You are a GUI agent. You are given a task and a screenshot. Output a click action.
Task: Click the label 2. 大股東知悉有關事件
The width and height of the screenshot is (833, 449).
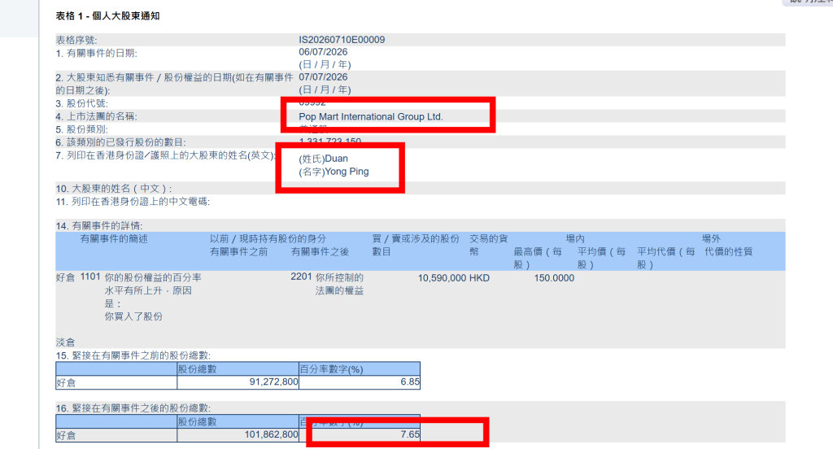[174, 84]
